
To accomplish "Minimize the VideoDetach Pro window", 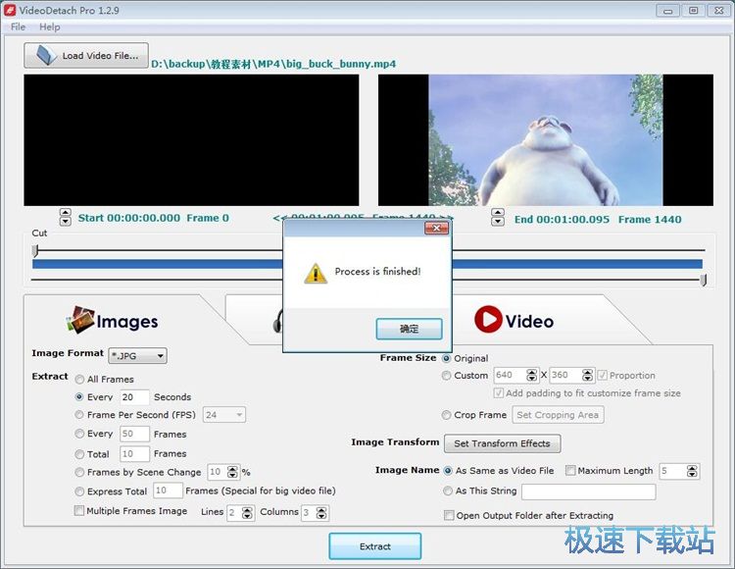I will [x=668, y=11].
